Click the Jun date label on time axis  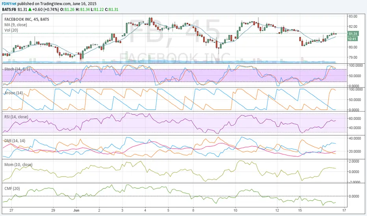(x=76, y=211)
